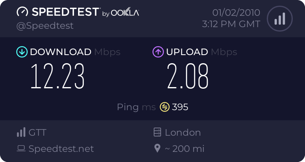Click the London server icon
The width and height of the screenshot is (305, 162).
[157, 132]
